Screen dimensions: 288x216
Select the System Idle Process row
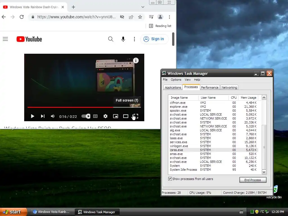[x=213, y=170]
